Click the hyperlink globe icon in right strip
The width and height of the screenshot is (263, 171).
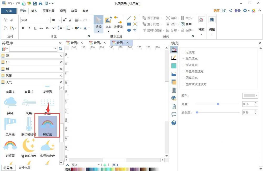coord(174,98)
